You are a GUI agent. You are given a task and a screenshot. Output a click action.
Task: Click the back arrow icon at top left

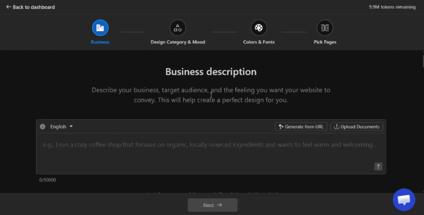(8, 7)
